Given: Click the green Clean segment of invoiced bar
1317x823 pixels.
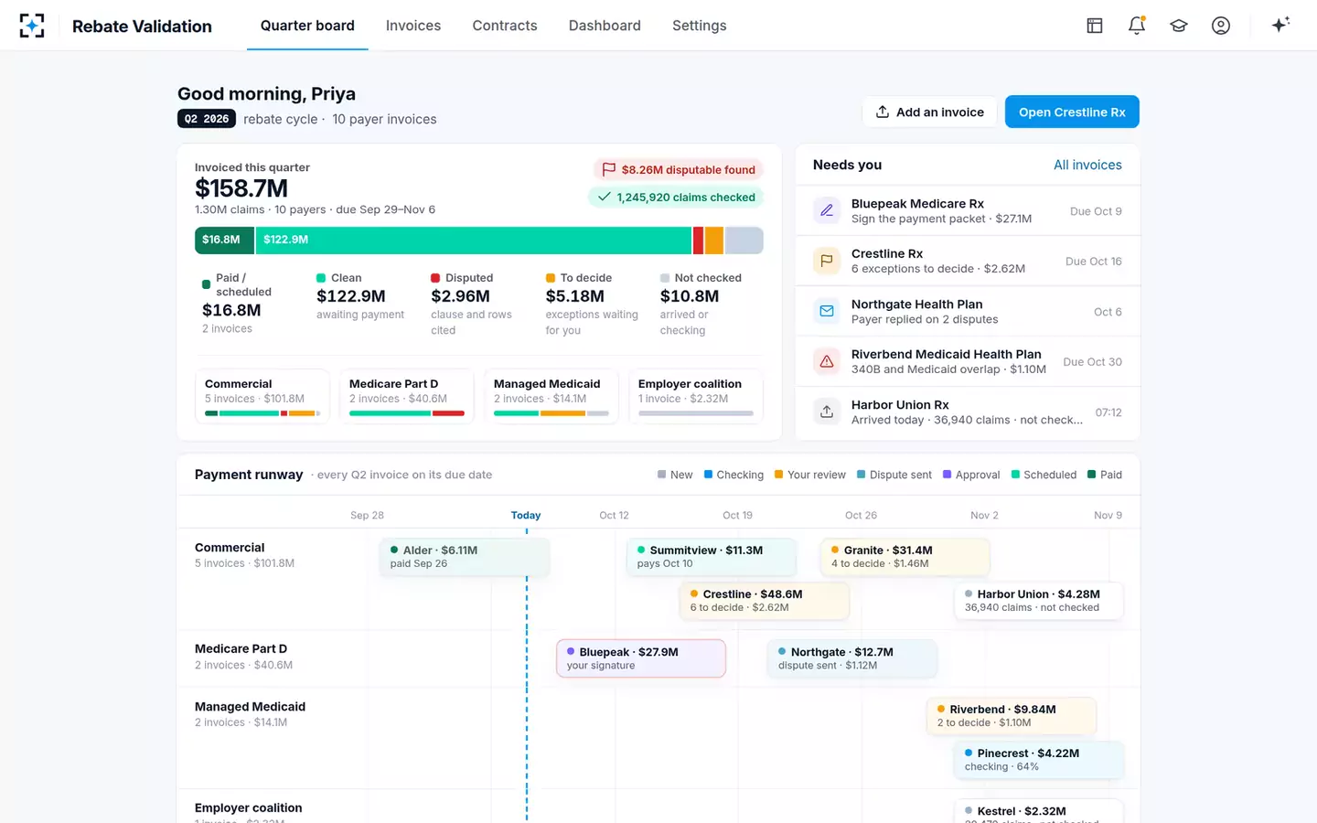Looking at the screenshot, I should click(474, 240).
